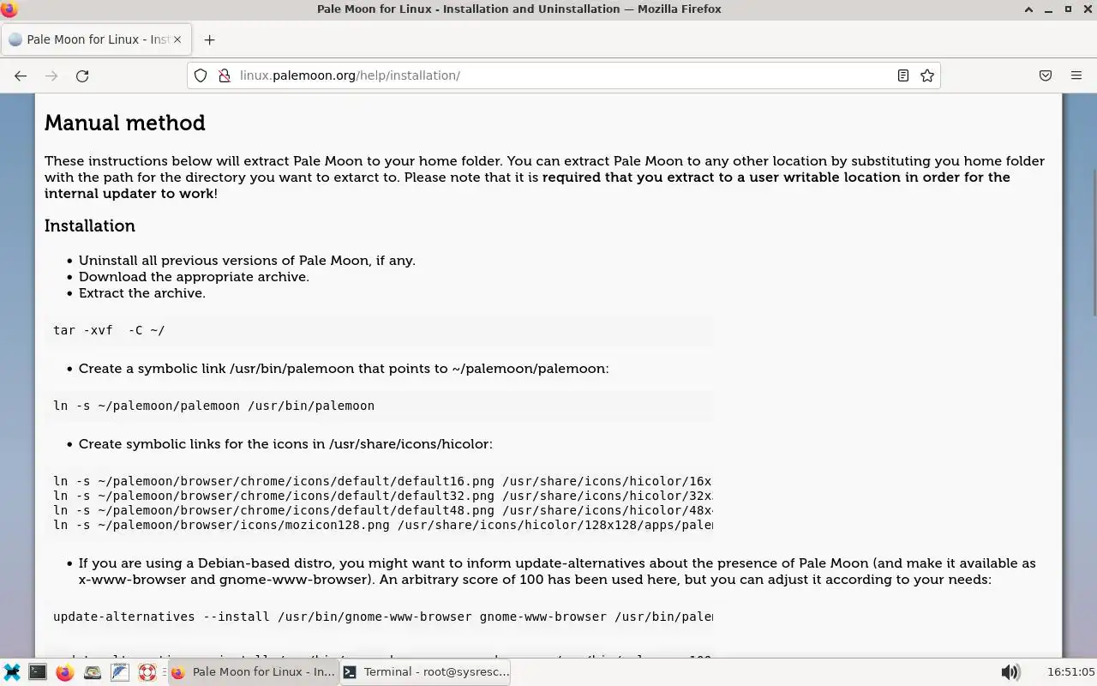This screenshot has height=686, width=1097.
Task: Click 'Uninstall all previous versions' list item
Action: [247, 261]
